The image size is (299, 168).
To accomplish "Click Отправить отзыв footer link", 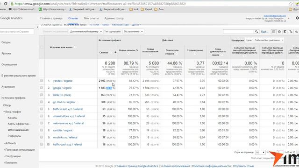I will (243, 166).
